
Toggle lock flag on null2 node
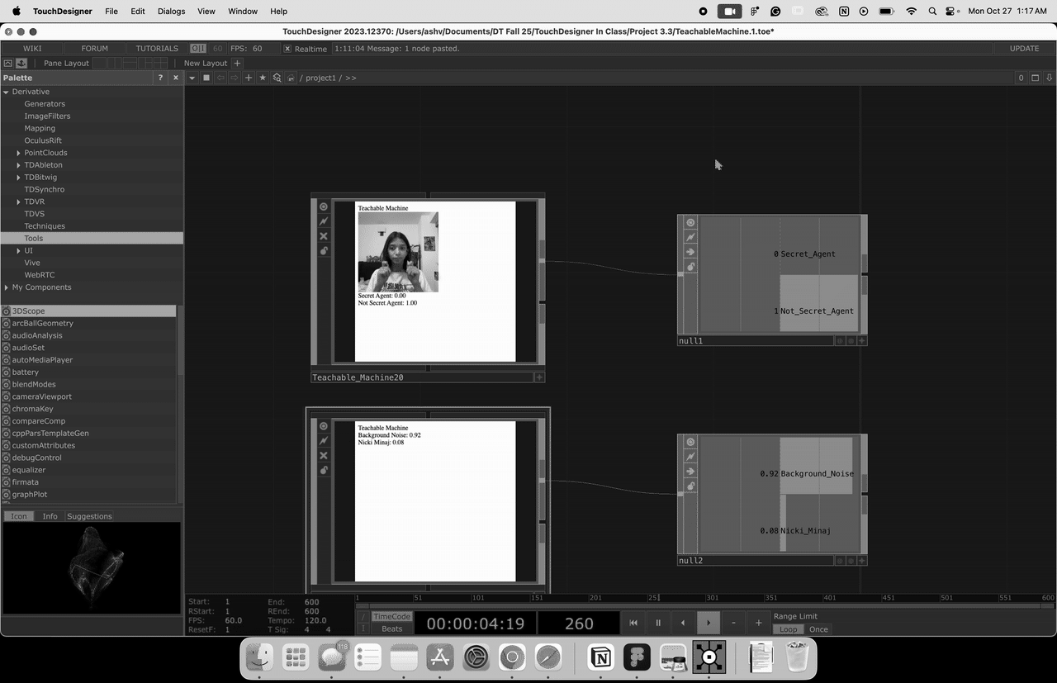[x=690, y=486]
